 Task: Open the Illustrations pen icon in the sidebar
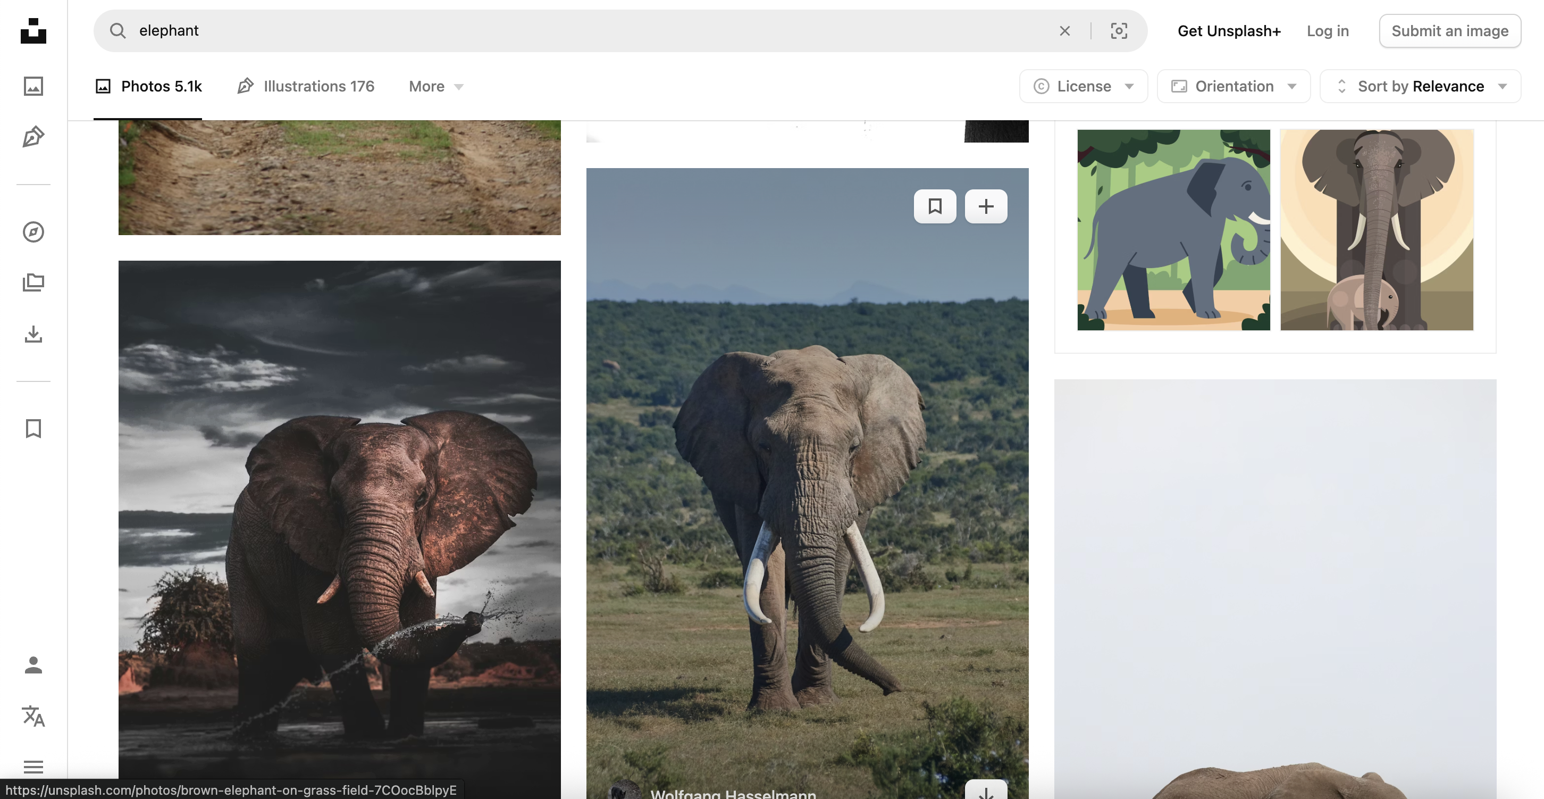tap(33, 137)
